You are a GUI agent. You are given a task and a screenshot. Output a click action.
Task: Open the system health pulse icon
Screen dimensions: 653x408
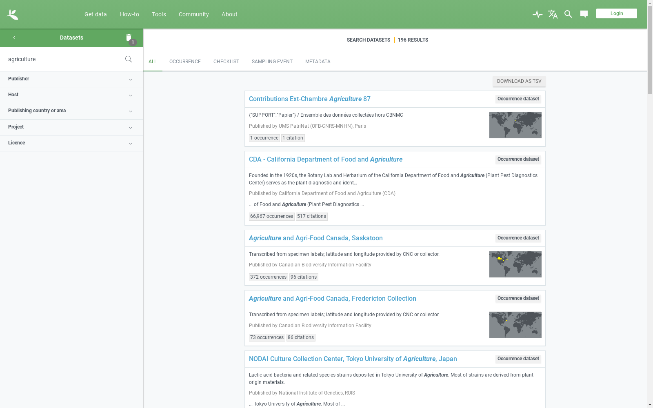(538, 14)
